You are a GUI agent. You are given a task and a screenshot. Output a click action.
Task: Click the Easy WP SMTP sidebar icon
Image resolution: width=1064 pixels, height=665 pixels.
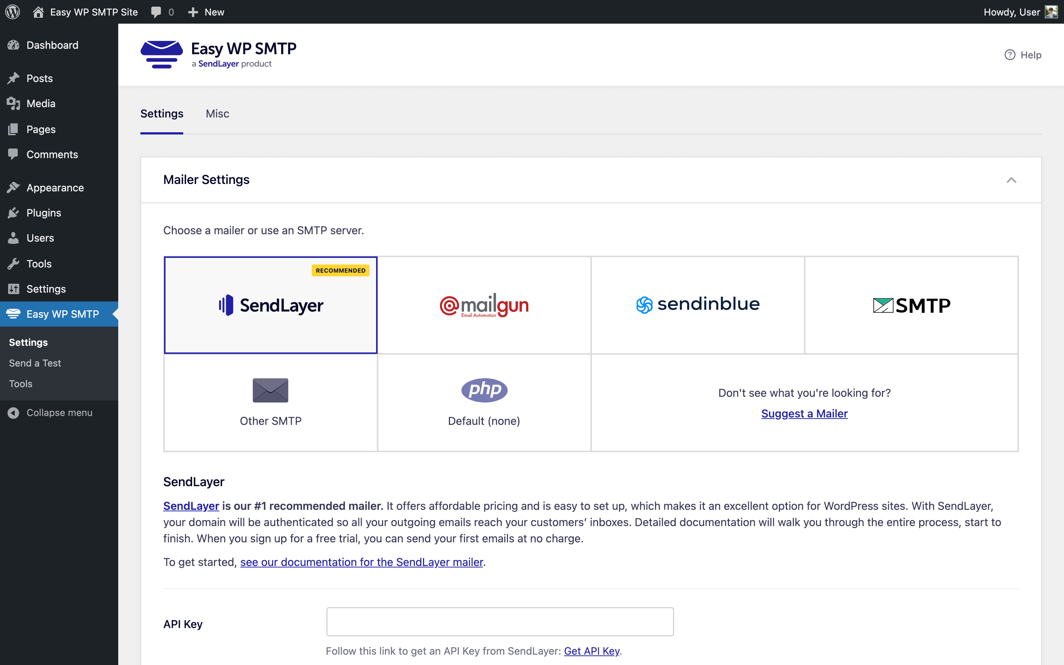[x=14, y=314]
